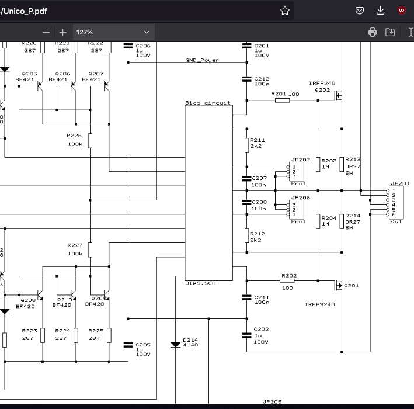Click the BIAS.SCH label
Image resolution: width=414 pixels, height=409 pixels.
pos(200,283)
